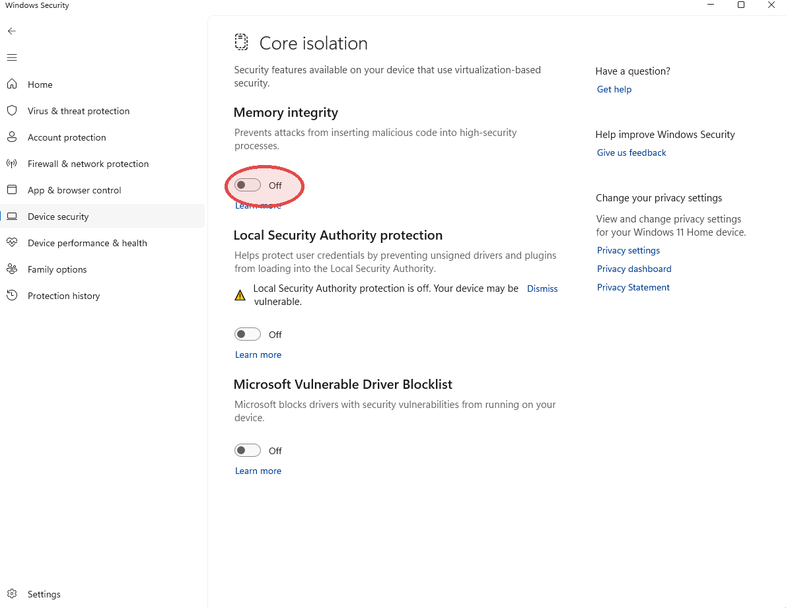
Task: Enable Local Security Authority protection toggle
Action: (248, 334)
